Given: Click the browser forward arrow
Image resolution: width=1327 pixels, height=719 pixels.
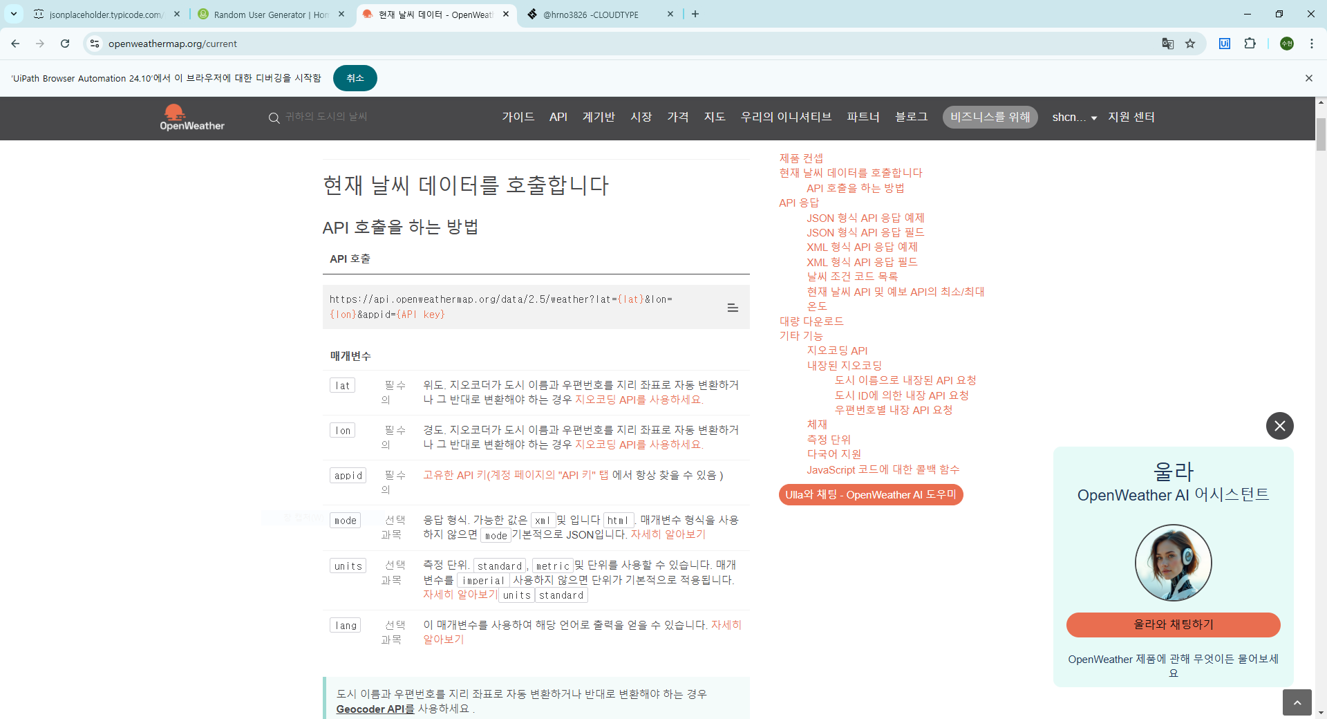Looking at the screenshot, I should click(x=40, y=44).
